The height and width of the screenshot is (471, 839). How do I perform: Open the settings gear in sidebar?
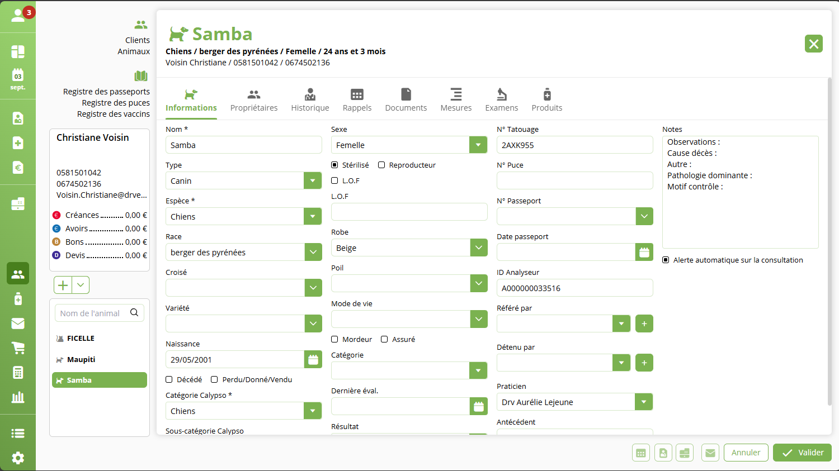18,458
